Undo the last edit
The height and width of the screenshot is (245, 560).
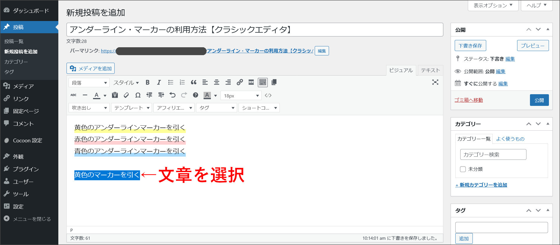coord(172,95)
